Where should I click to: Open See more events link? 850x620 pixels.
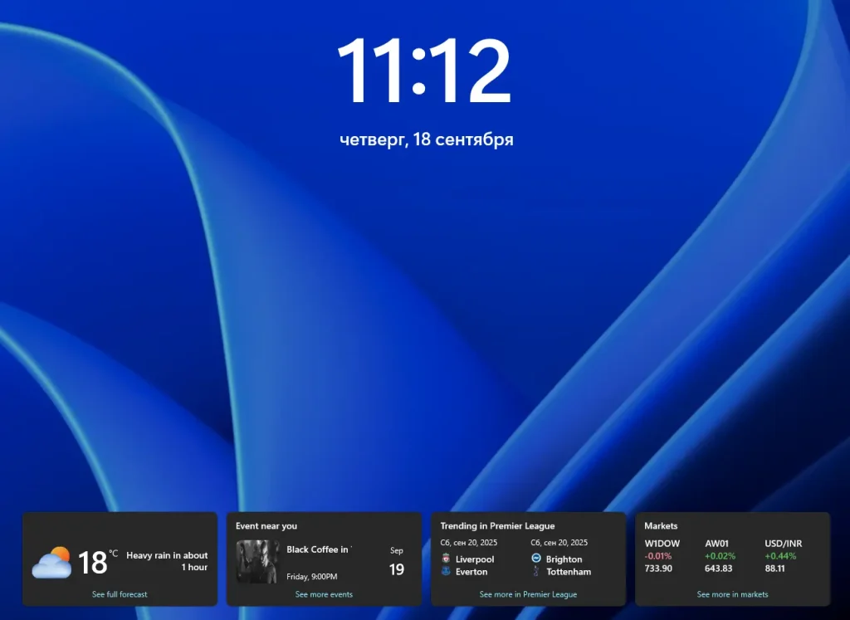pos(324,594)
